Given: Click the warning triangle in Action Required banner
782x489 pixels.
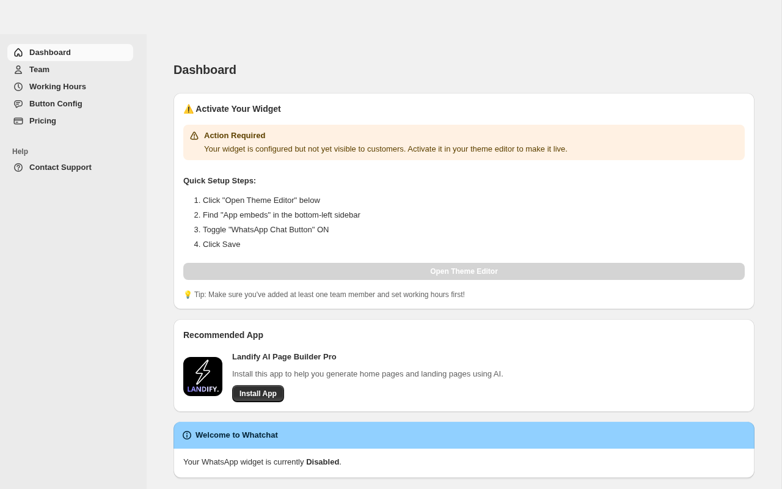Looking at the screenshot, I should [x=194, y=136].
